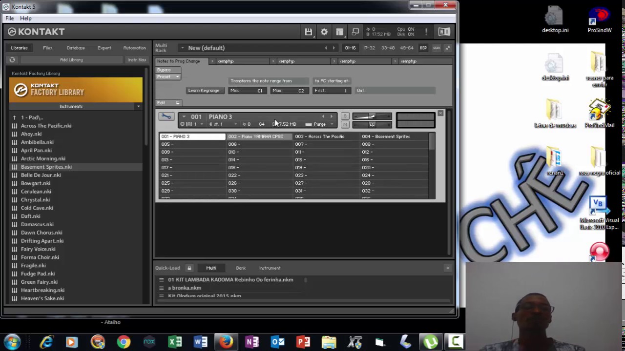The width and height of the screenshot is (625, 351).
Task: Click the Windows Start button
Action: [12, 342]
